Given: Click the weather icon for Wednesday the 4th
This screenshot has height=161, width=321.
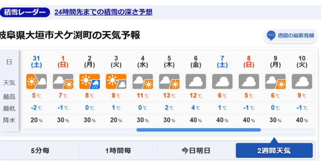Looking at the screenshot, I should [143, 81].
